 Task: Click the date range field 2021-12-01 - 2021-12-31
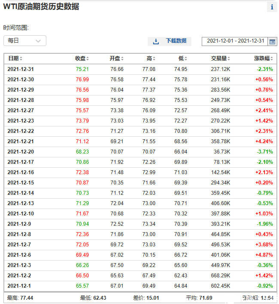pyautogui.click(x=235, y=41)
